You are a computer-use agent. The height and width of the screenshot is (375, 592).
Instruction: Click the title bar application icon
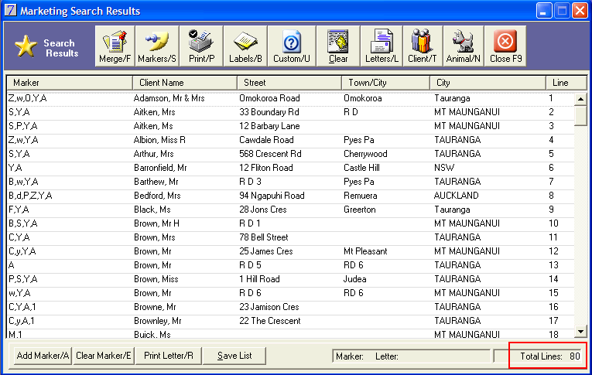(10, 10)
